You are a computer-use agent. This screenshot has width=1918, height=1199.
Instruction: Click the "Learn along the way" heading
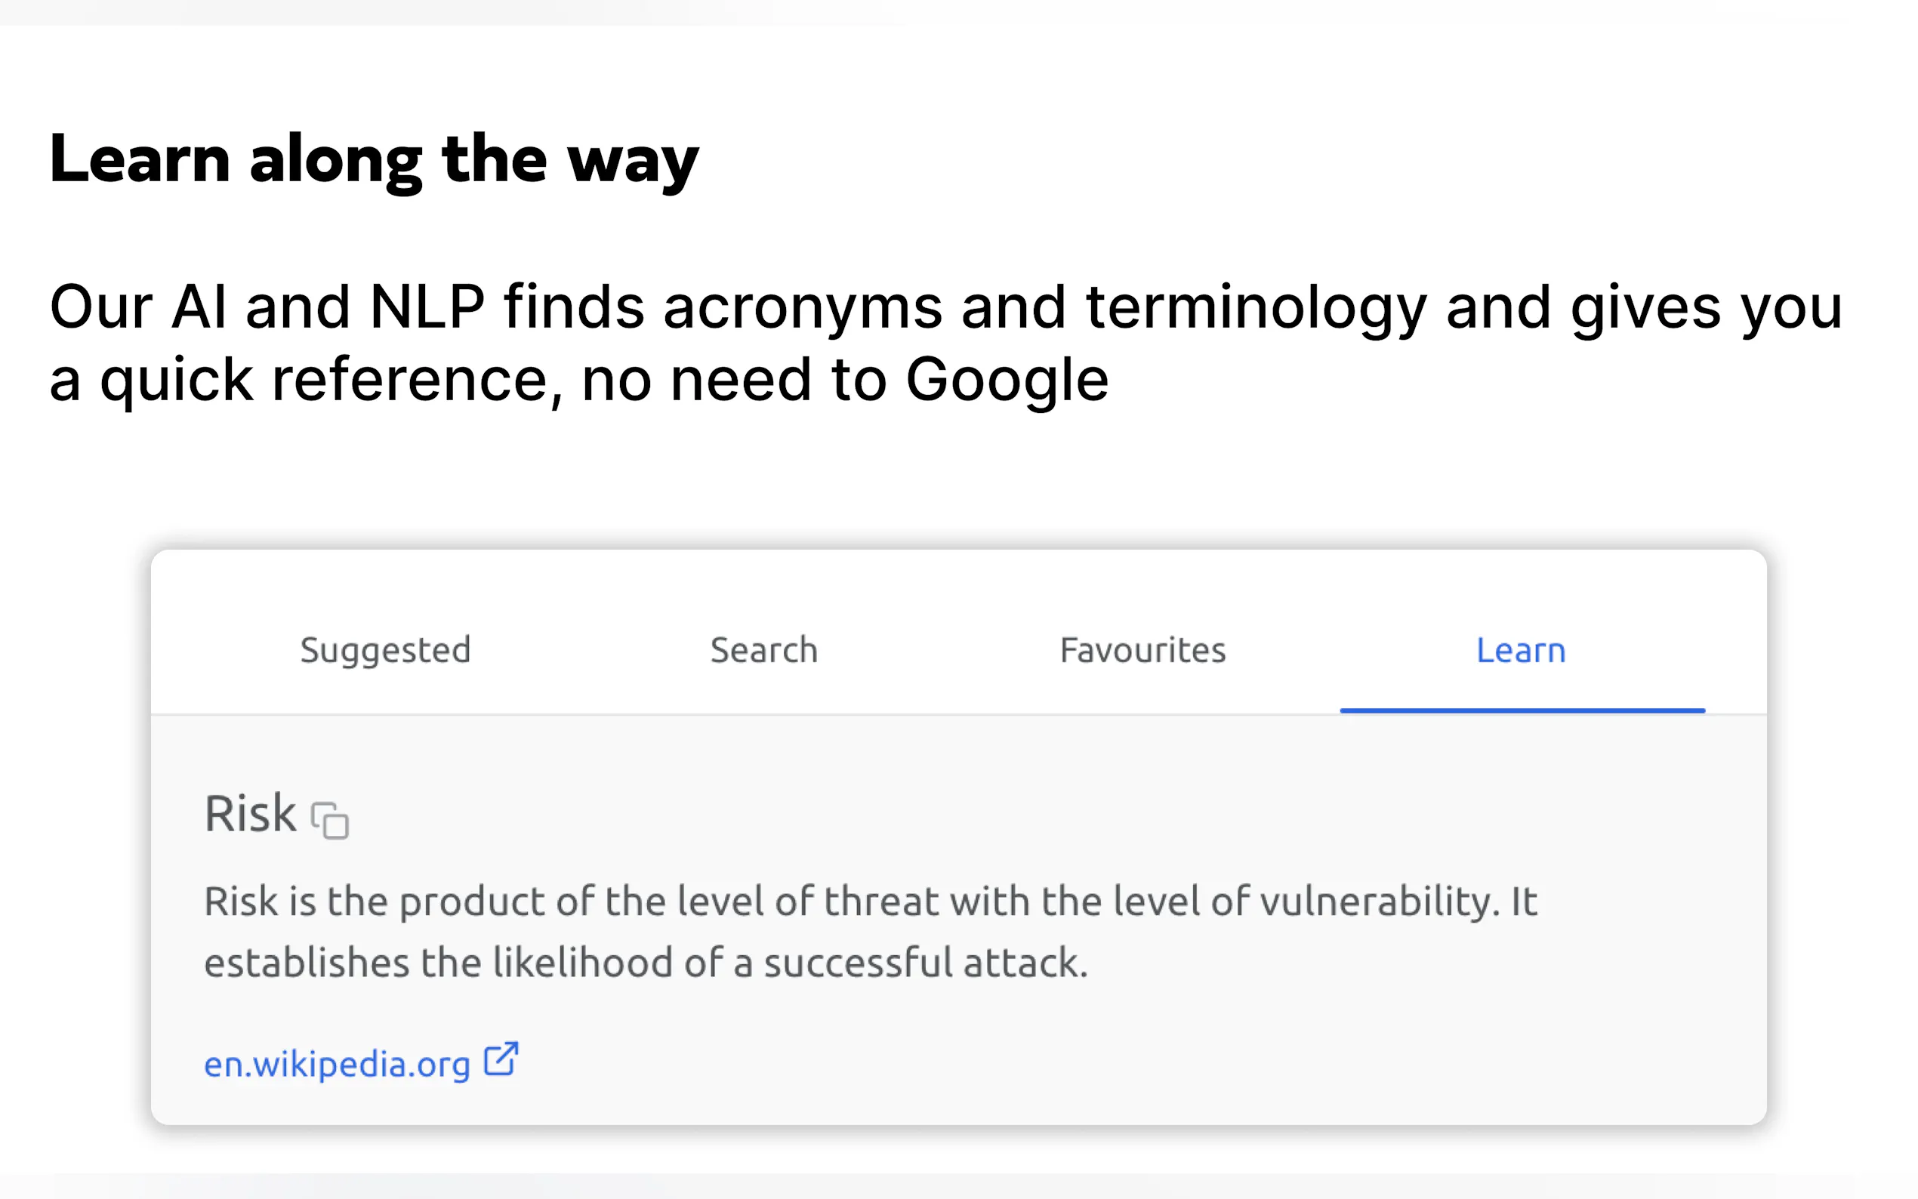(375, 159)
